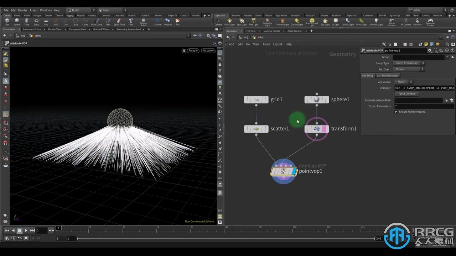Create a Distant Light
The width and height of the screenshot is (456, 256).
point(297,22)
